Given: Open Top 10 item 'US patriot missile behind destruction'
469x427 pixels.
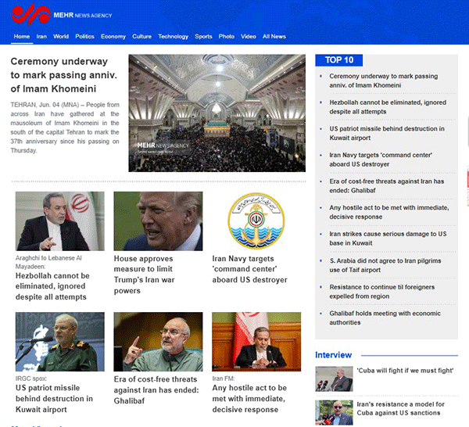Looking at the screenshot, I should pyautogui.click(x=387, y=134).
